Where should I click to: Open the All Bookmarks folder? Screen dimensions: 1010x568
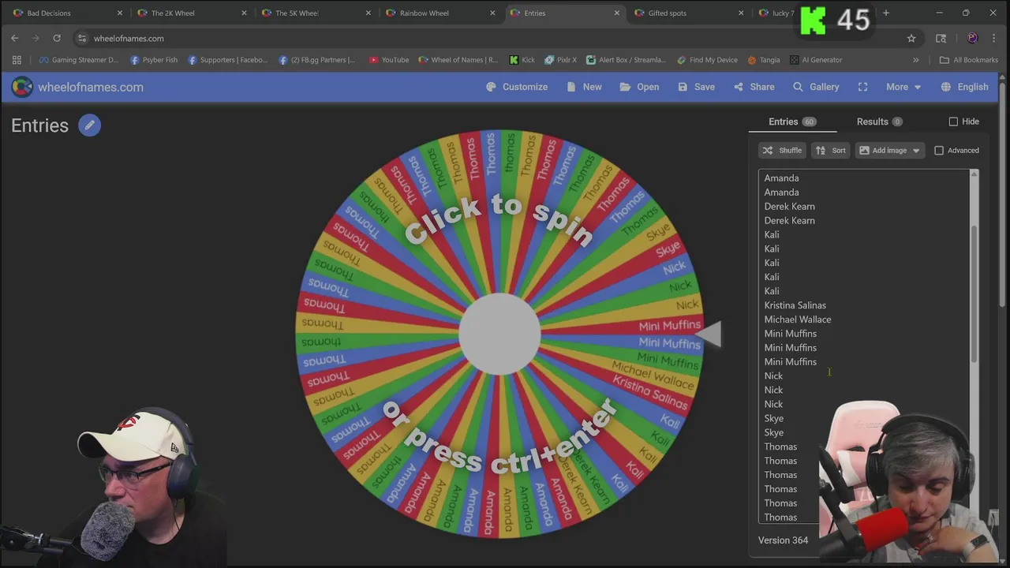coord(968,60)
